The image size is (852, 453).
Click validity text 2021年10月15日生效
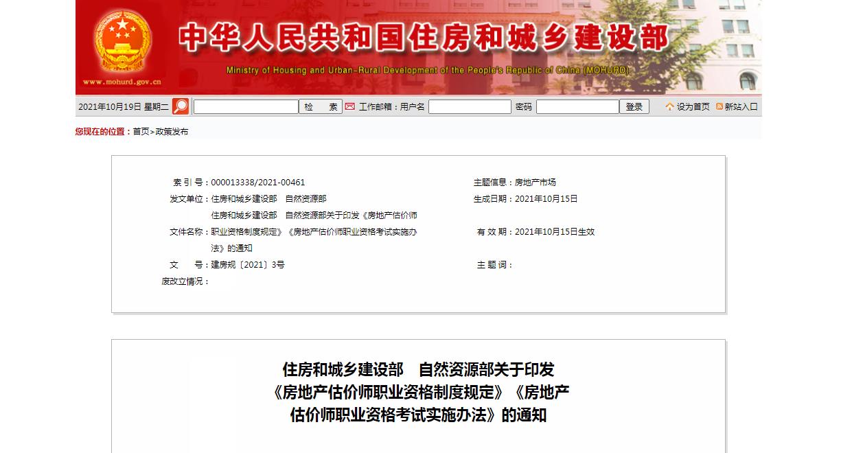555,232
